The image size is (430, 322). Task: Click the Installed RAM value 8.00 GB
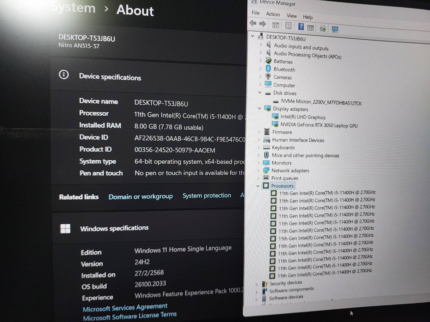pos(169,127)
